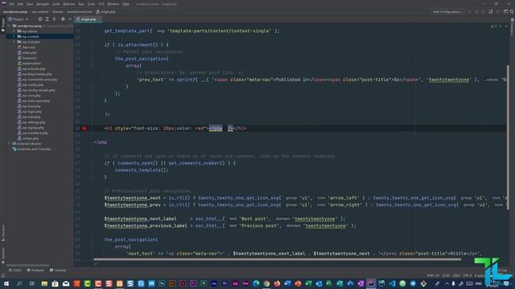Click 'red' color value in h1 style
The width and height of the screenshot is (515, 289).
point(200,128)
